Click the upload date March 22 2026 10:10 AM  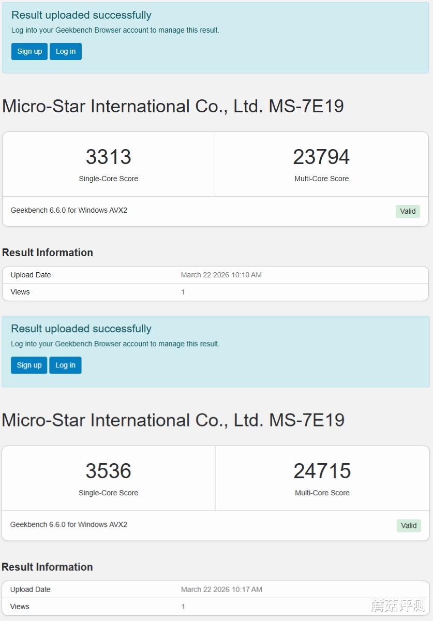click(x=221, y=275)
